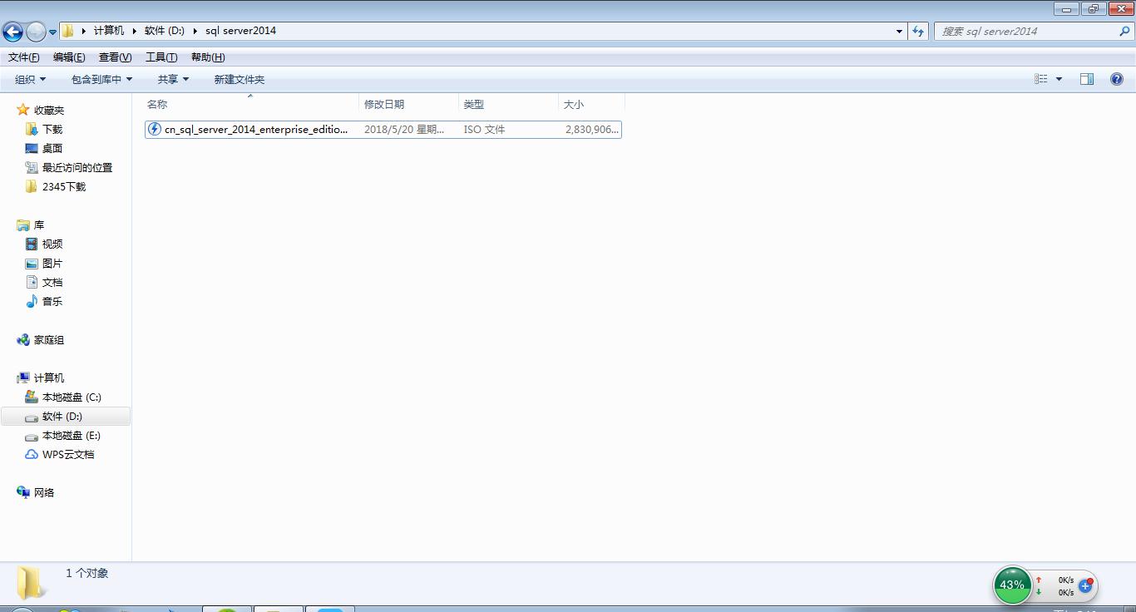Viewport: 1136px width, 612px height.
Task: Select 库 in navigation pane
Action: (x=39, y=225)
